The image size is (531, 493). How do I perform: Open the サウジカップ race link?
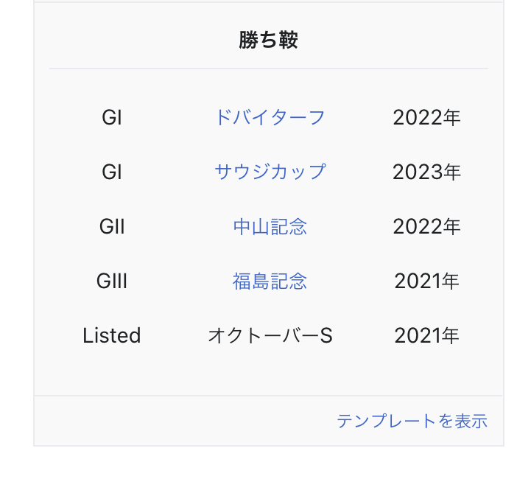pos(270,172)
